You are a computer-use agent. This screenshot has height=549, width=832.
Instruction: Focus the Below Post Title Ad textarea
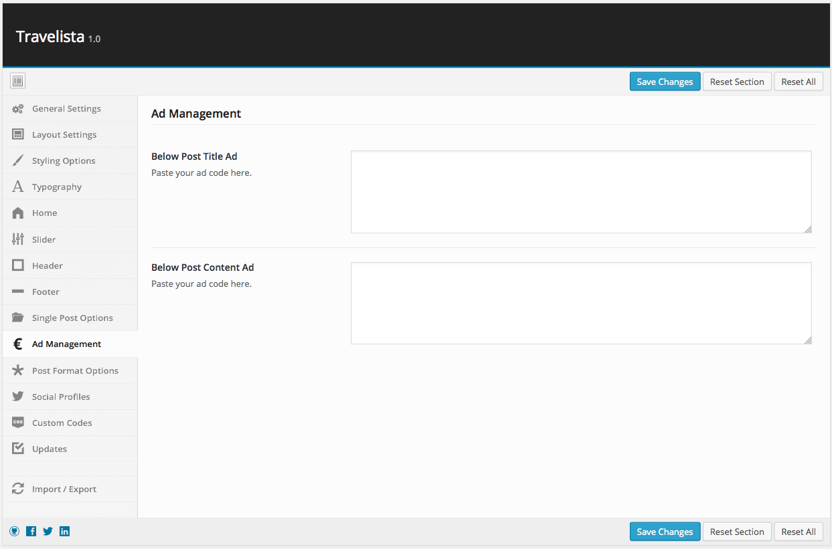click(581, 192)
